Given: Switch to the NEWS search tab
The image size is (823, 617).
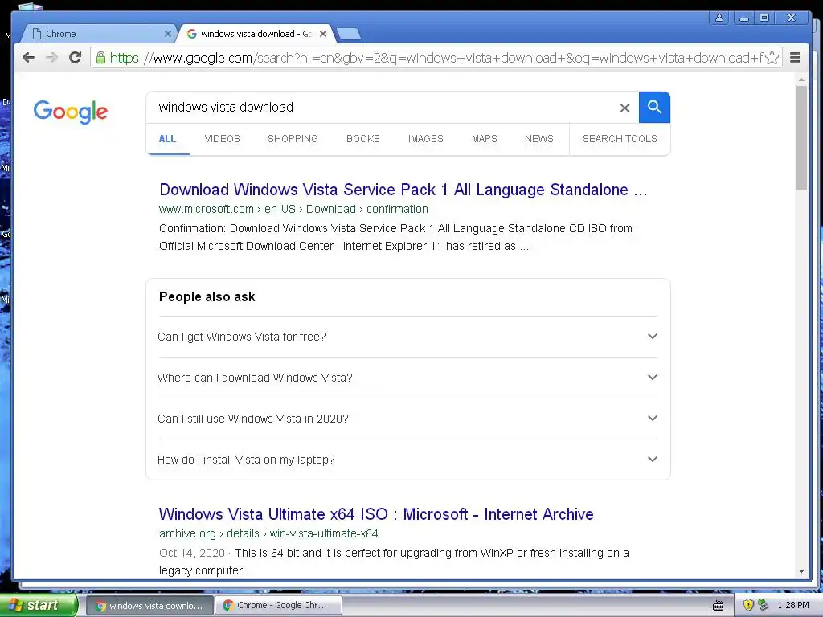Looking at the screenshot, I should click(539, 139).
